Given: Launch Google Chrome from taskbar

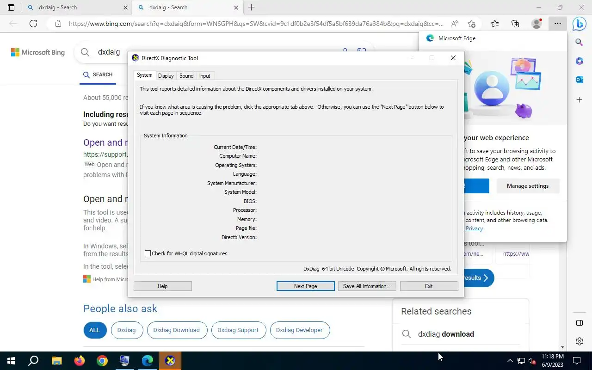Looking at the screenshot, I should click(x=102, y=361).
